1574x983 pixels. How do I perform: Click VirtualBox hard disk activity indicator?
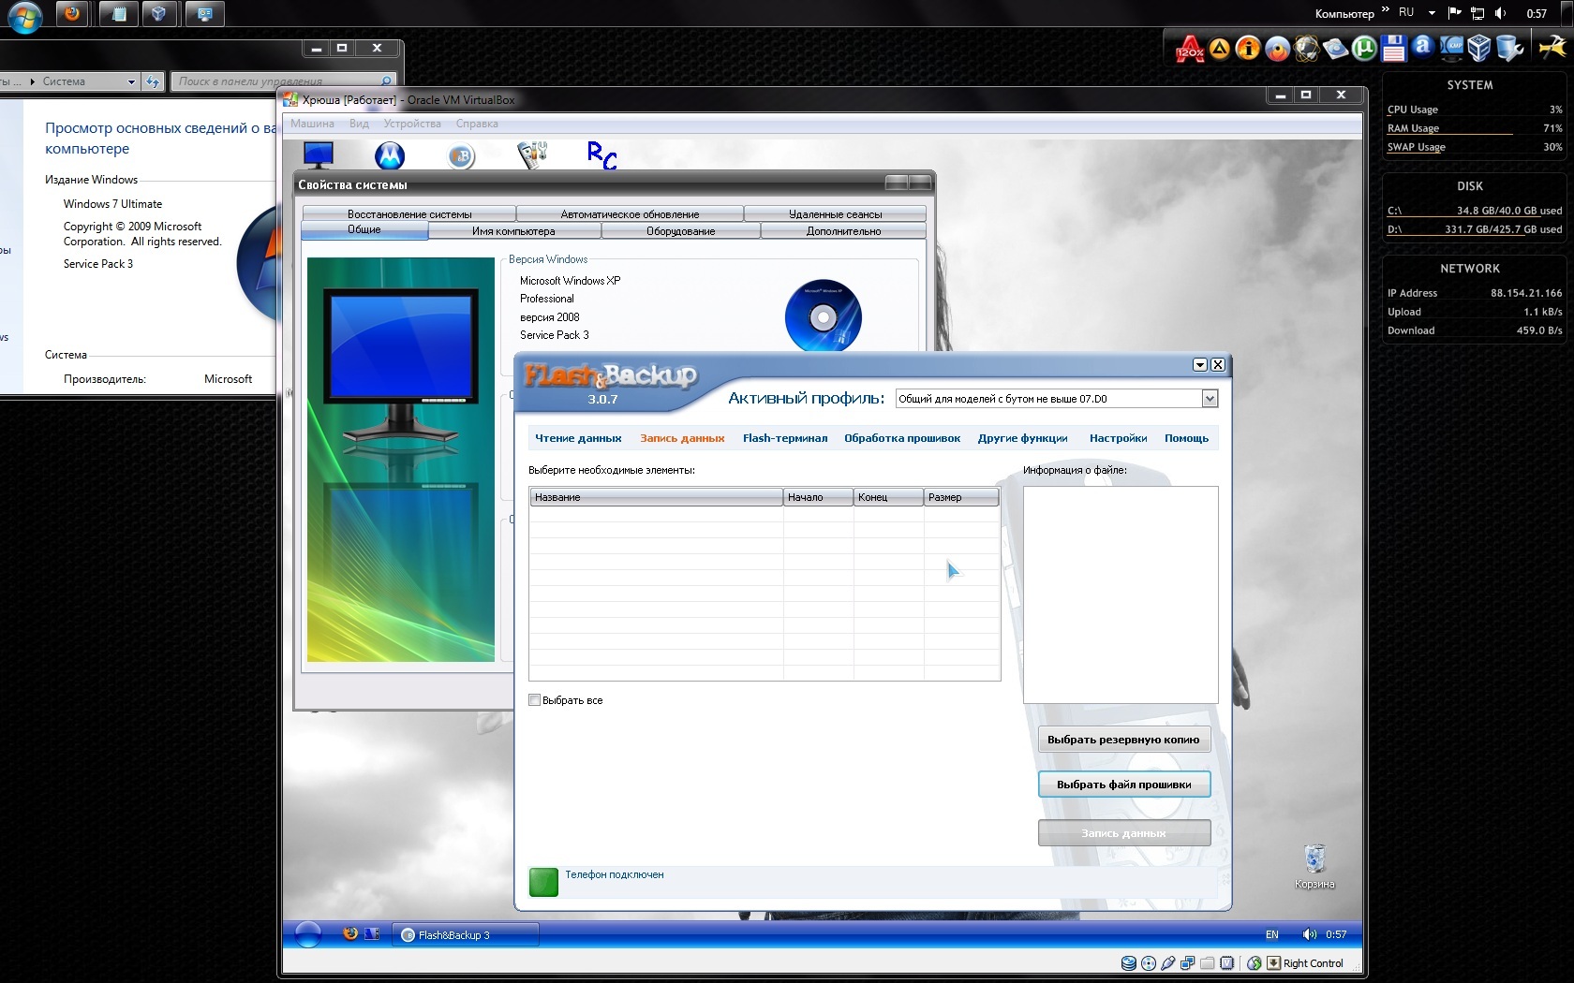point(1129,963)
